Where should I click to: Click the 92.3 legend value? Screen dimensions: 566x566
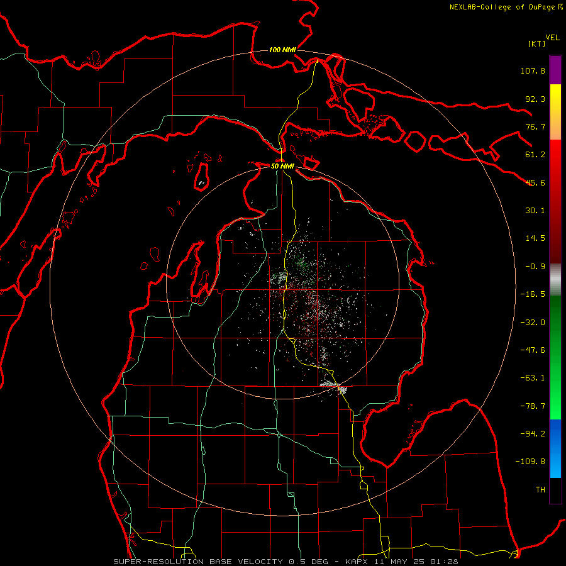pyautogui.click(x=535, y=99)
